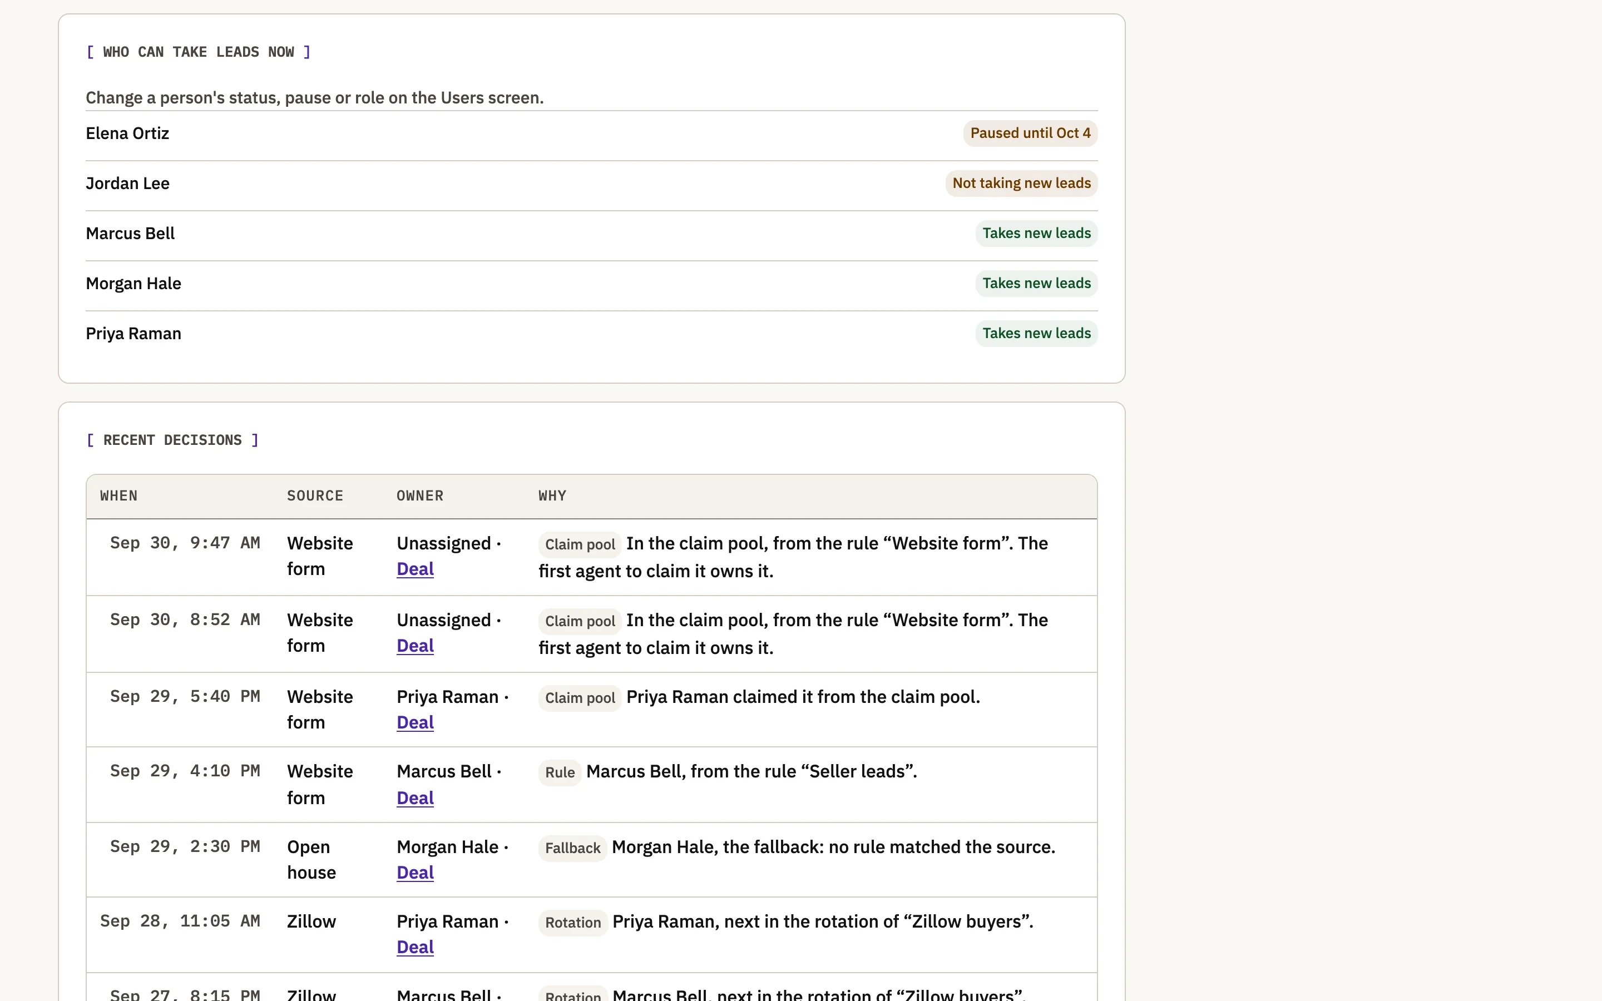Click Jordan Lee's "Not taking new leads" badge
Image resolution: width=1602 pixels, height=1001 pixels.
pyautogui.click(x=1021, y=184)
